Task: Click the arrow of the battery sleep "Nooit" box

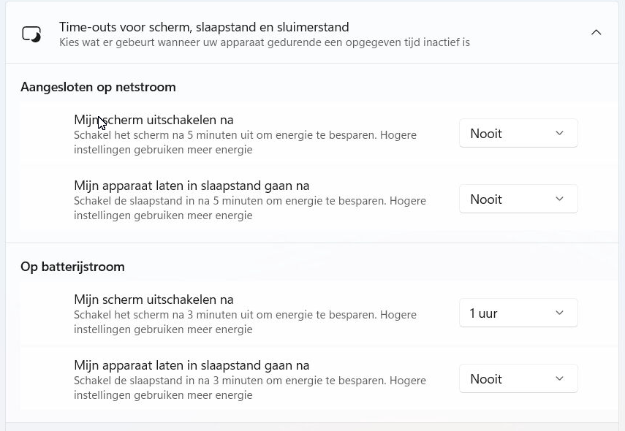Action: [x=559, y=379]
